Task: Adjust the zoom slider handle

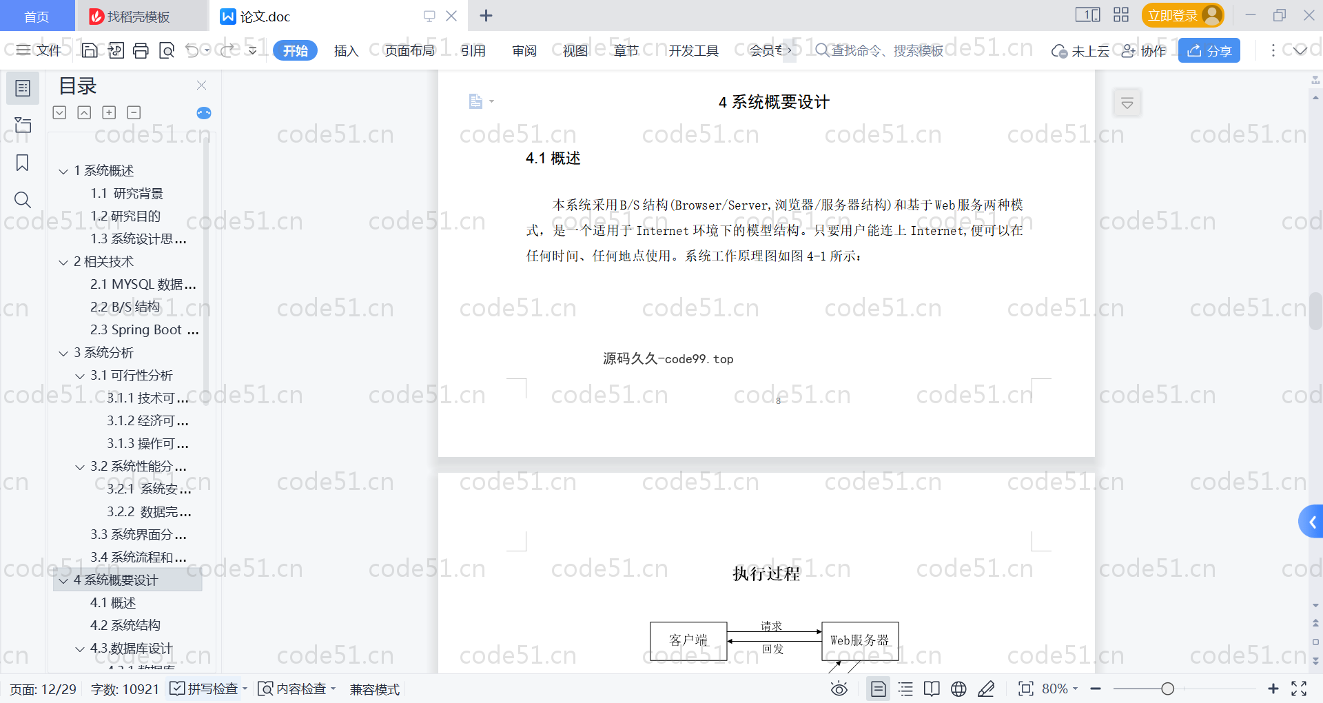Action: [x=1167, y=689]
